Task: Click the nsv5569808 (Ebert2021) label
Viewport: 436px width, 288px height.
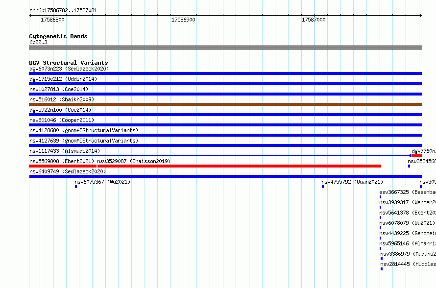Action: click(62, 161)
